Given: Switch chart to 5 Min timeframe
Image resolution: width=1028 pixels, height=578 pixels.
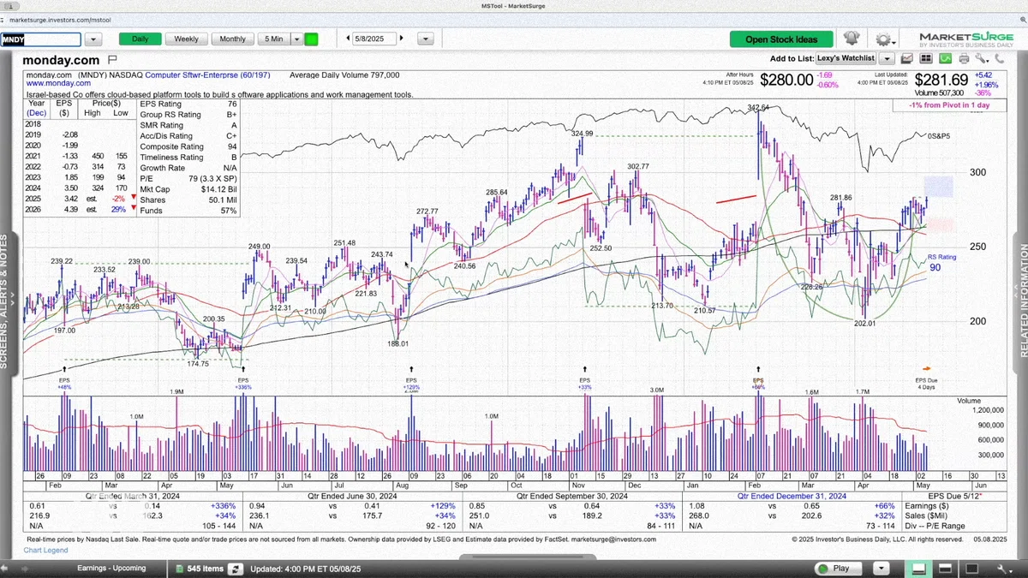Looking at the screenshot, I should pos(274,39).
